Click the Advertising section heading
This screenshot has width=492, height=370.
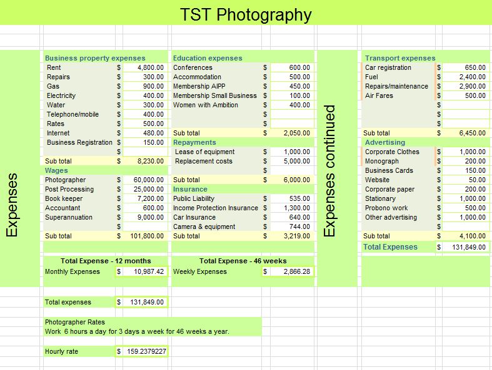point(385,142)
